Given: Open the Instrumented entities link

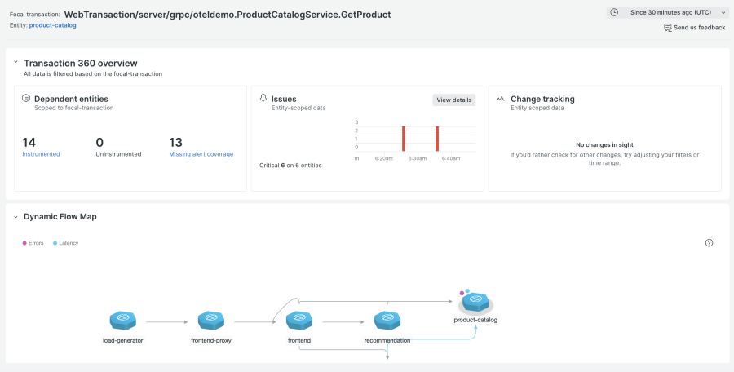Looking at the screenshot, I should point(42,154).
